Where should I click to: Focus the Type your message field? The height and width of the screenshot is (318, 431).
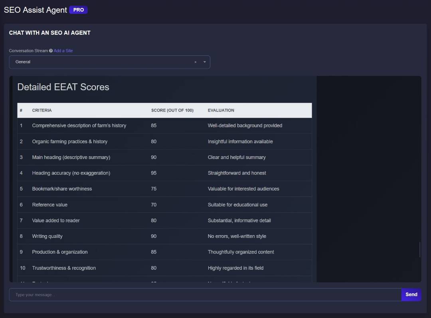205,294
